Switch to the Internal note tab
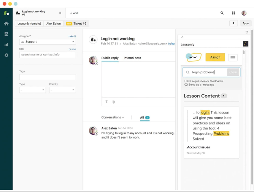254x192 pixels. [132, 58]
